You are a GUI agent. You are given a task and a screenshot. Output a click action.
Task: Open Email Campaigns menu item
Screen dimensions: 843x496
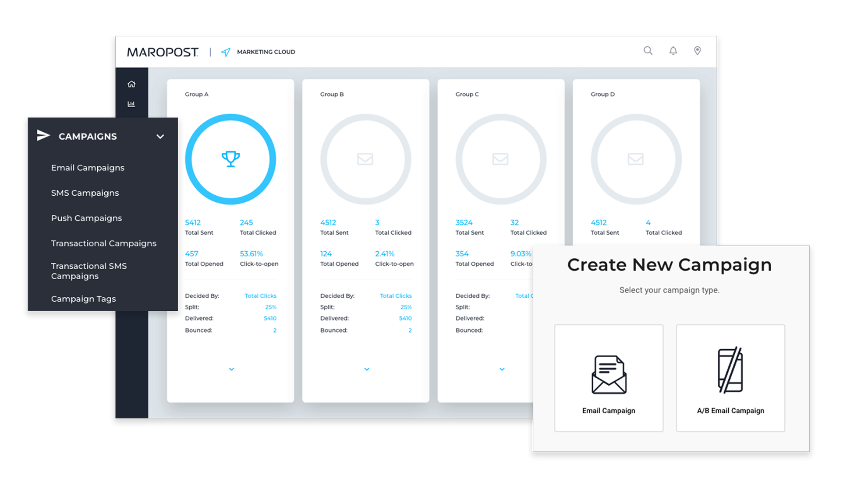pyautogui.click(x=88, y=168)
